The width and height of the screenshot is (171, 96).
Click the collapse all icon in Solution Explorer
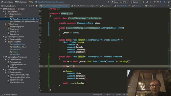pos(29,6)
